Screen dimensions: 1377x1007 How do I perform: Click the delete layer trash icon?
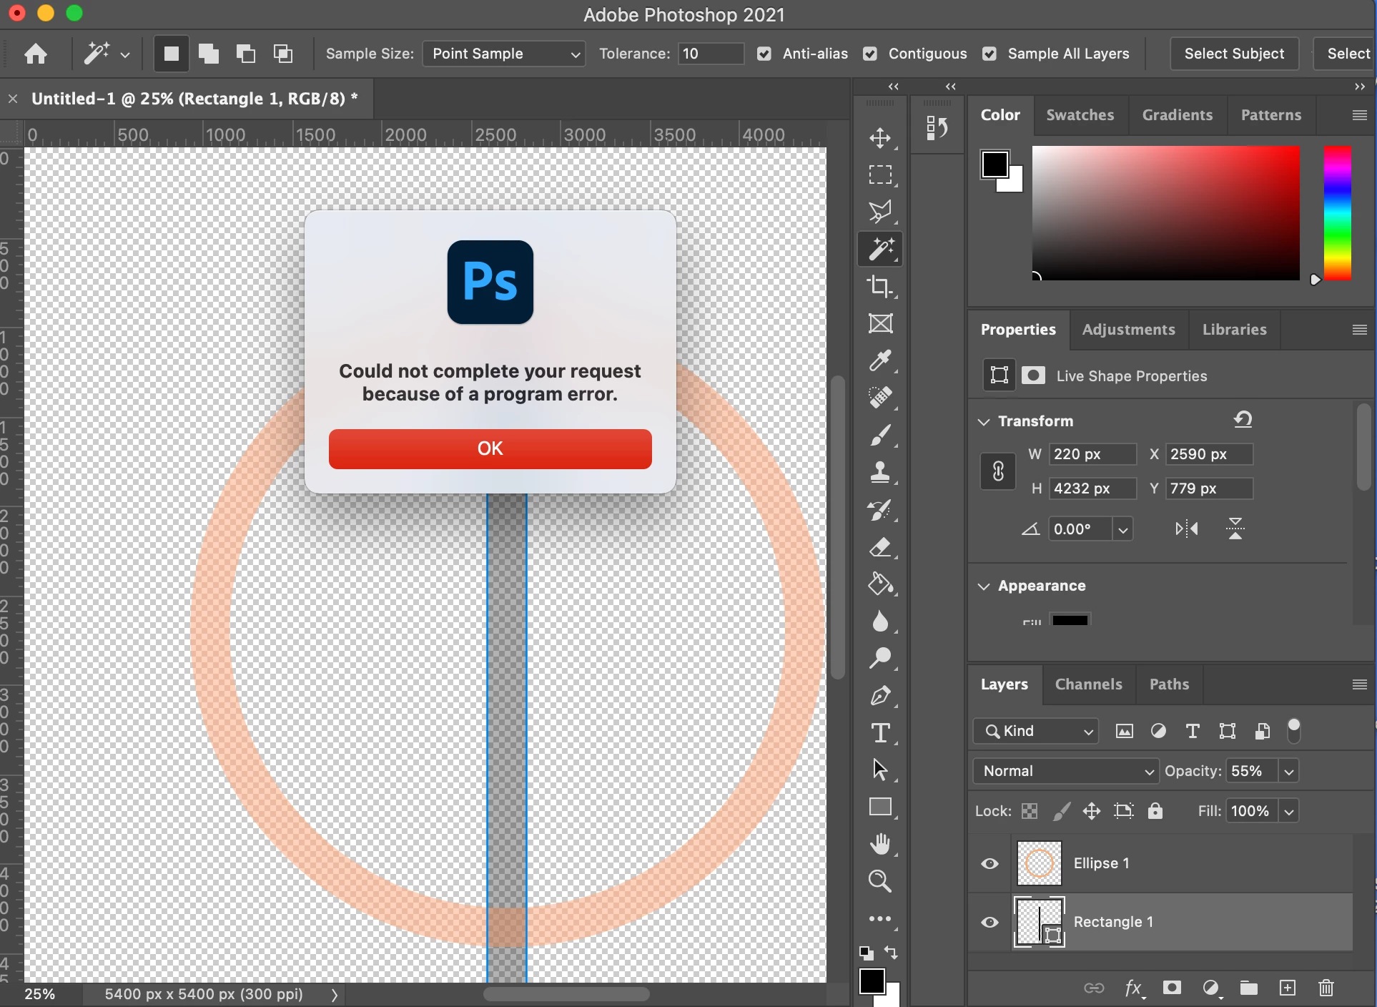[1326, 988]
